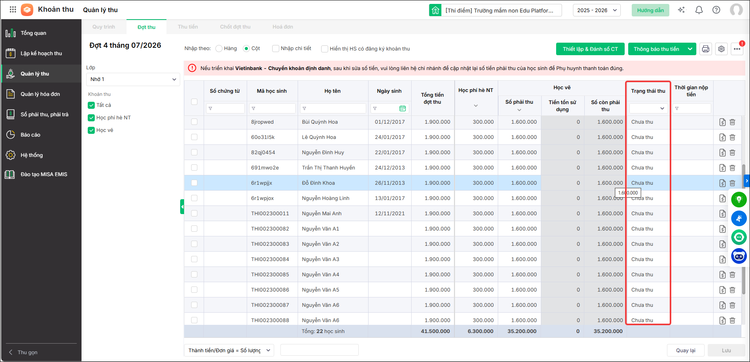750x362 pixels.
Task: Select the Hàng radio option
Action: click(x=219, y=49)
